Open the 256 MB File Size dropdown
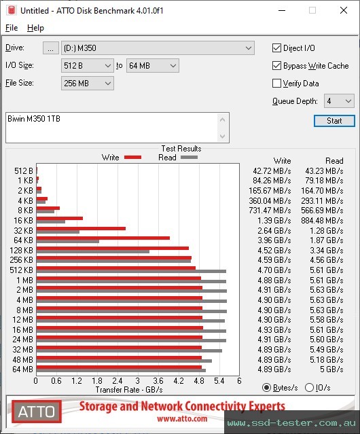 point(88,84)
